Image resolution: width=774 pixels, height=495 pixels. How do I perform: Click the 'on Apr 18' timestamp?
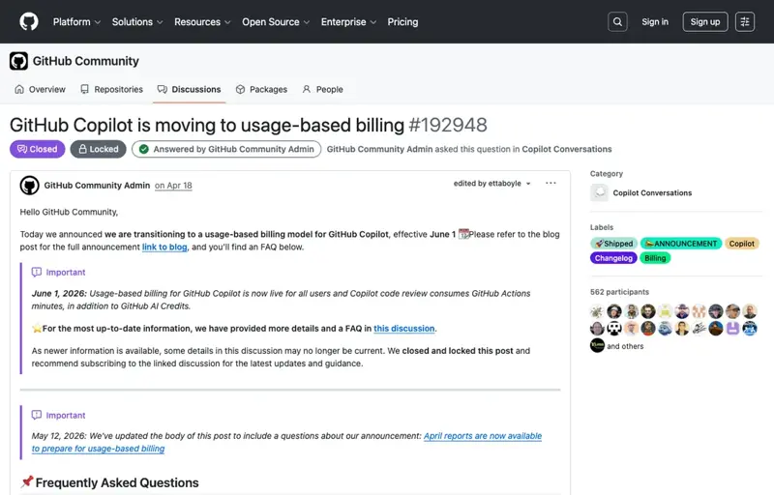[173, 186]
